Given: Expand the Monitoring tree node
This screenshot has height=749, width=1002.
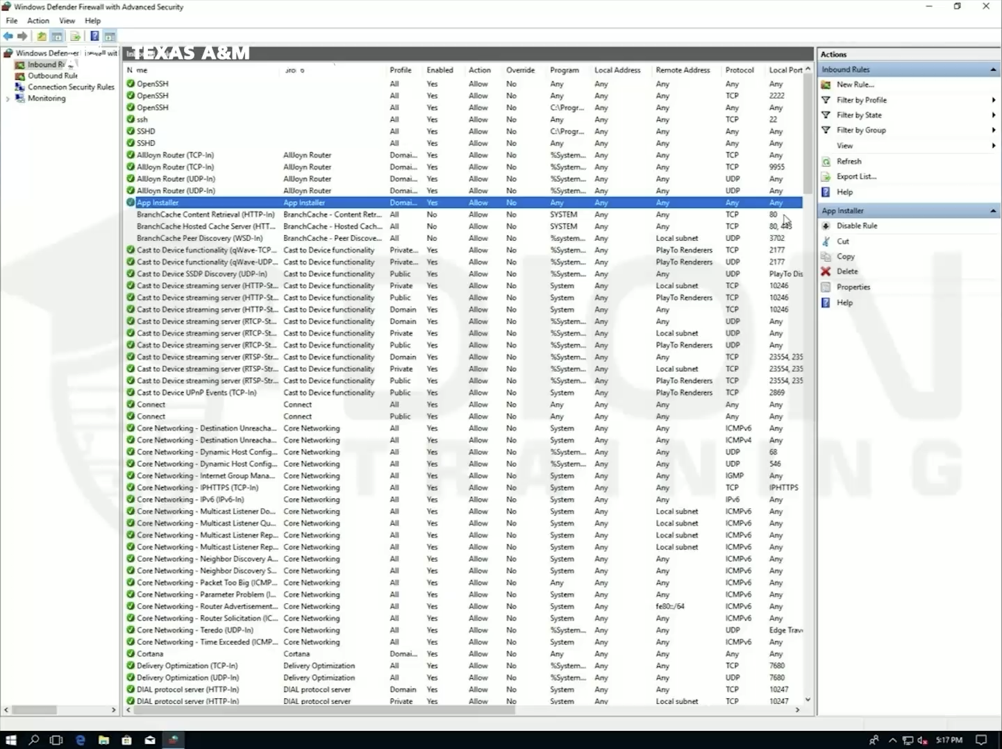Looking at the screenshot, I should point(8,99).
